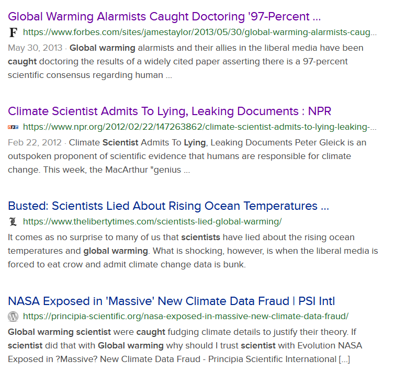Open 'NASA Exposed in Massive New Climate' title
Viewport: 394px width, 372px height.
(172, 301)
